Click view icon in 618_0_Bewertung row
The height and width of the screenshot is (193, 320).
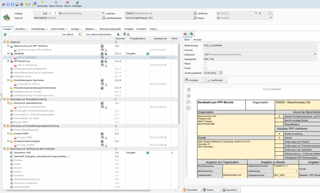(x=102, y=65)
